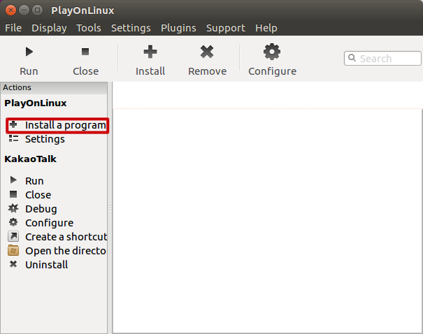423x334 pixels.
Task: Click the small gear icon beside sidebar Configure
Action: (x=13, y=222)
